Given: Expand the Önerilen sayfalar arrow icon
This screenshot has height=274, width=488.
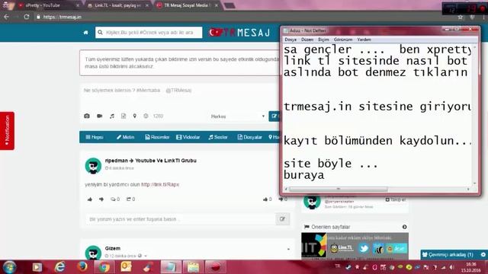Looking at the screenshot, I should click(x=404, y=227).
